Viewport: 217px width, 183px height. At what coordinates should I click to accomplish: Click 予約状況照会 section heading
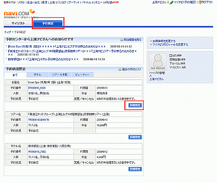click(16, 69)
